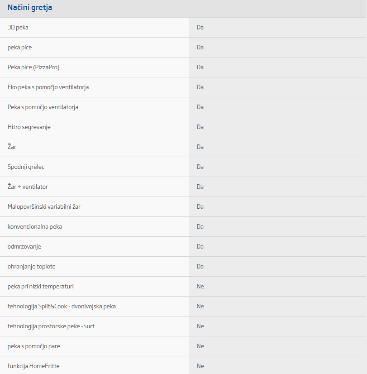The height and width of the screenshot is (374, 367).
Task: Click 'Malopovršinski variabilni žar' row label
Action: 44,207
